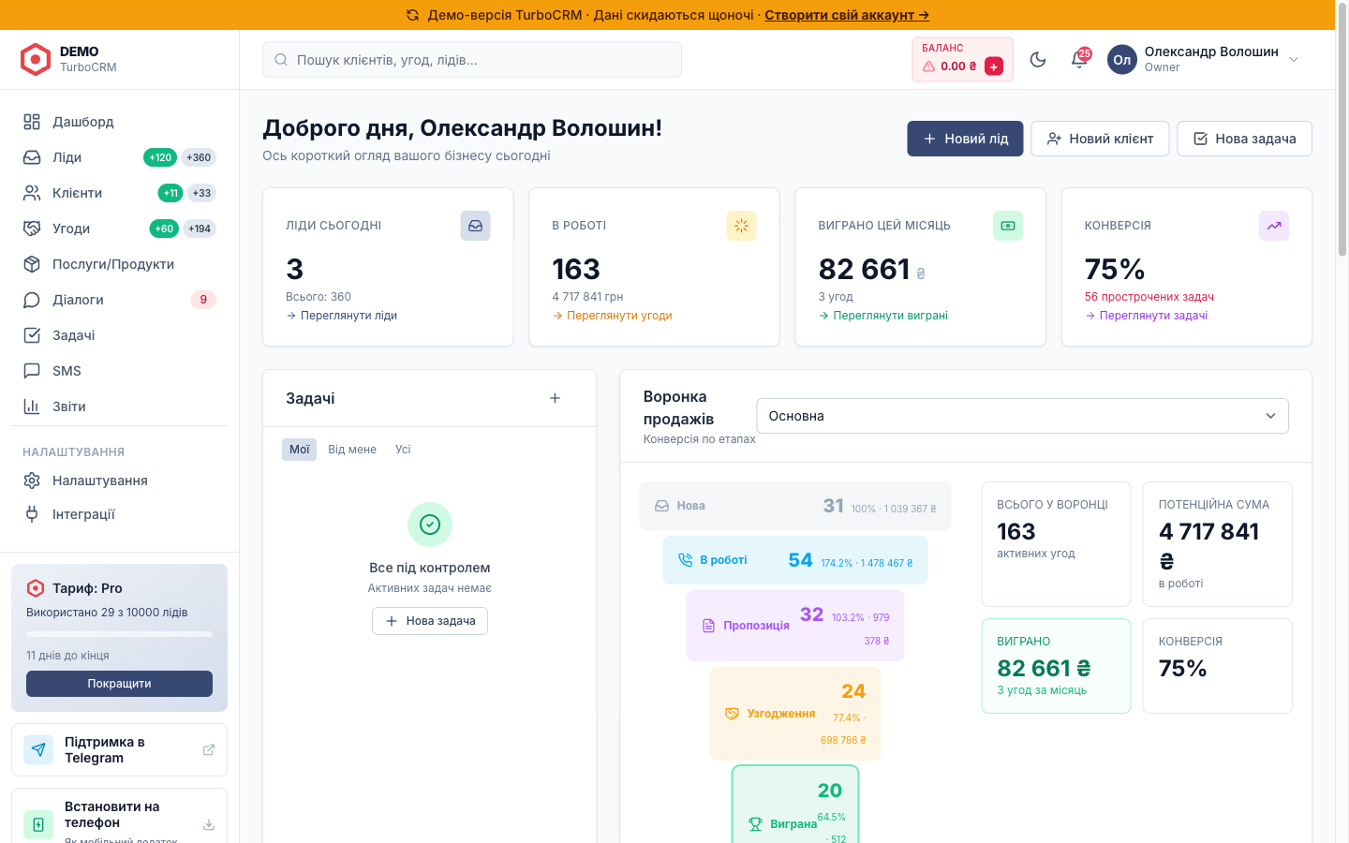
Task: Click Нова задача button in empty state
Action: 430,621
